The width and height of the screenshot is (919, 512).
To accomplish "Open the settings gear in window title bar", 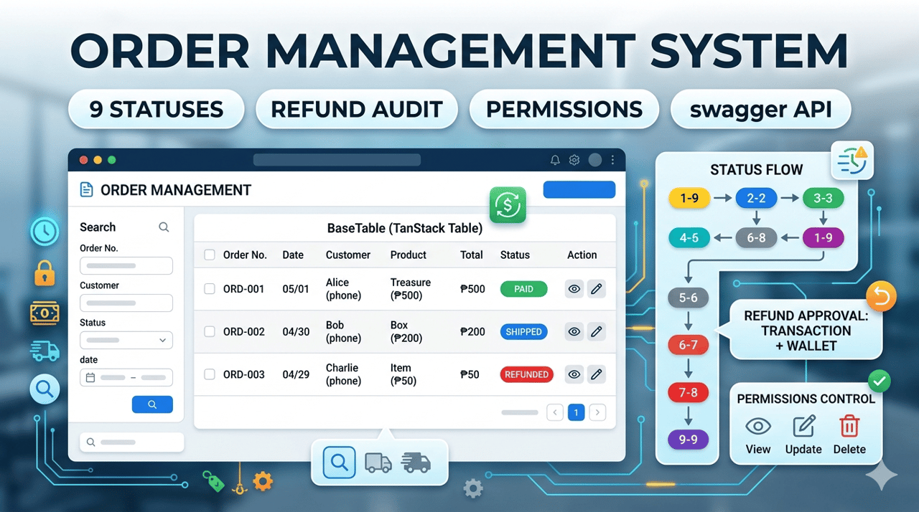I will (x=574, y=160).
